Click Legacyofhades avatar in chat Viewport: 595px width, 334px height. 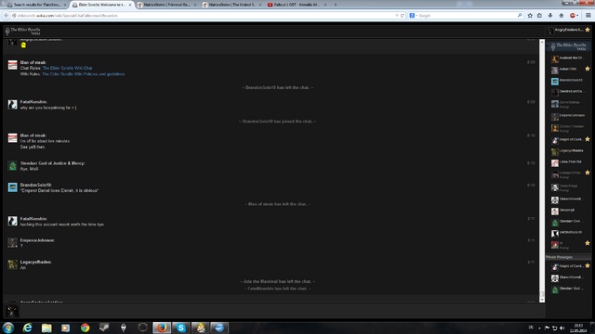[12, 264]
